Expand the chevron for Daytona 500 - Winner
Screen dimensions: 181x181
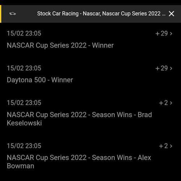(x=171, y=68)
